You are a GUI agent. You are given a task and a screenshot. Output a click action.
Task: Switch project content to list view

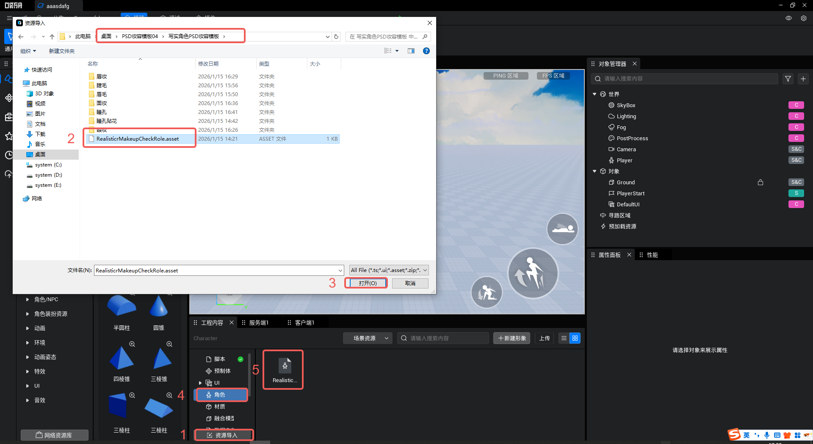(564, 338)
